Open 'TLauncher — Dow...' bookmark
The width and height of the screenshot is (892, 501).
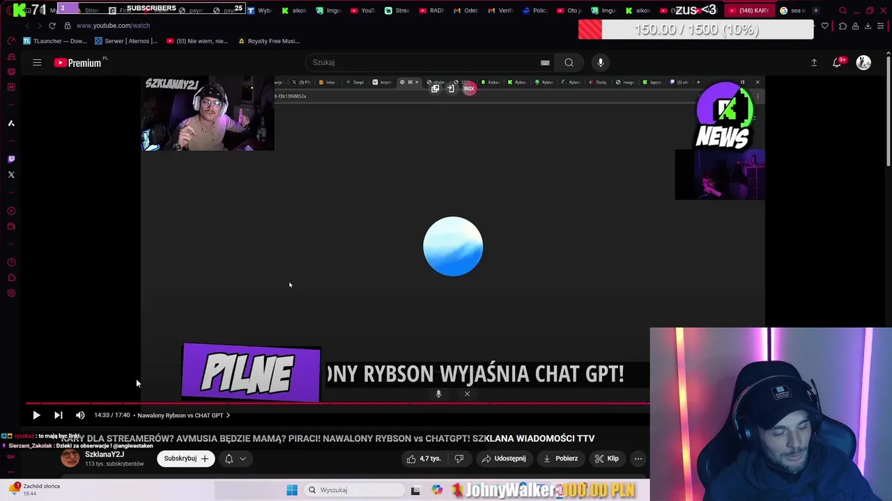(x=55, y=41)
